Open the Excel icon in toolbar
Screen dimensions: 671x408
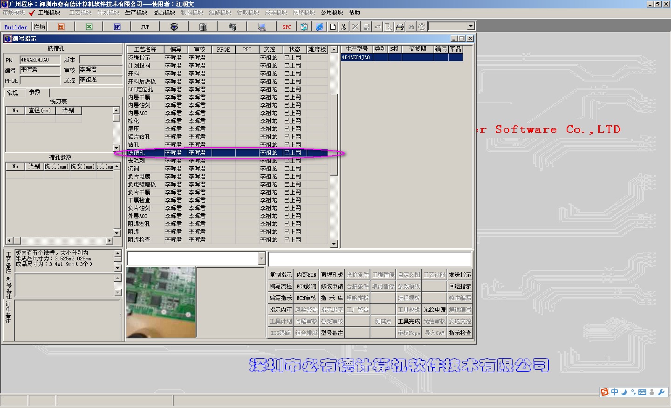(89, 27)
